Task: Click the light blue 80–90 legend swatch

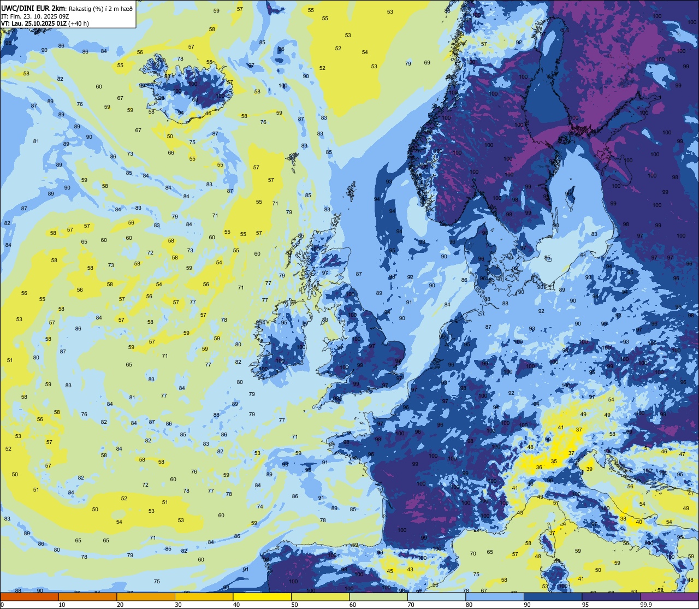Action: click(x=495, y=597)
